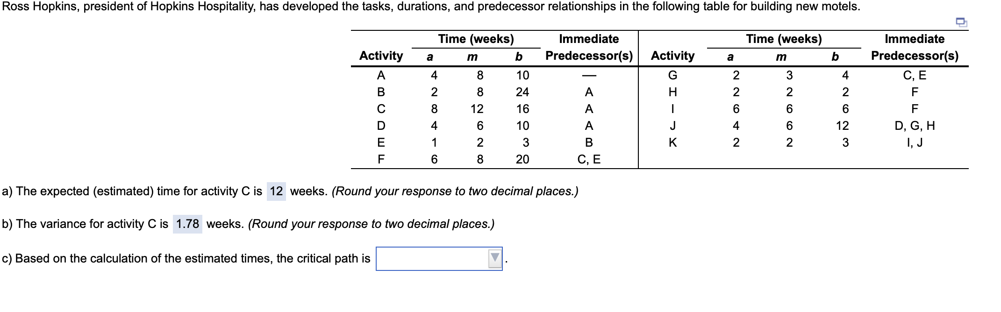Viewport: 1001px width, 312px height.
Task: Click the dash predecessor cell for activity A
Action: pyautogui.click(x=589, y=75)
